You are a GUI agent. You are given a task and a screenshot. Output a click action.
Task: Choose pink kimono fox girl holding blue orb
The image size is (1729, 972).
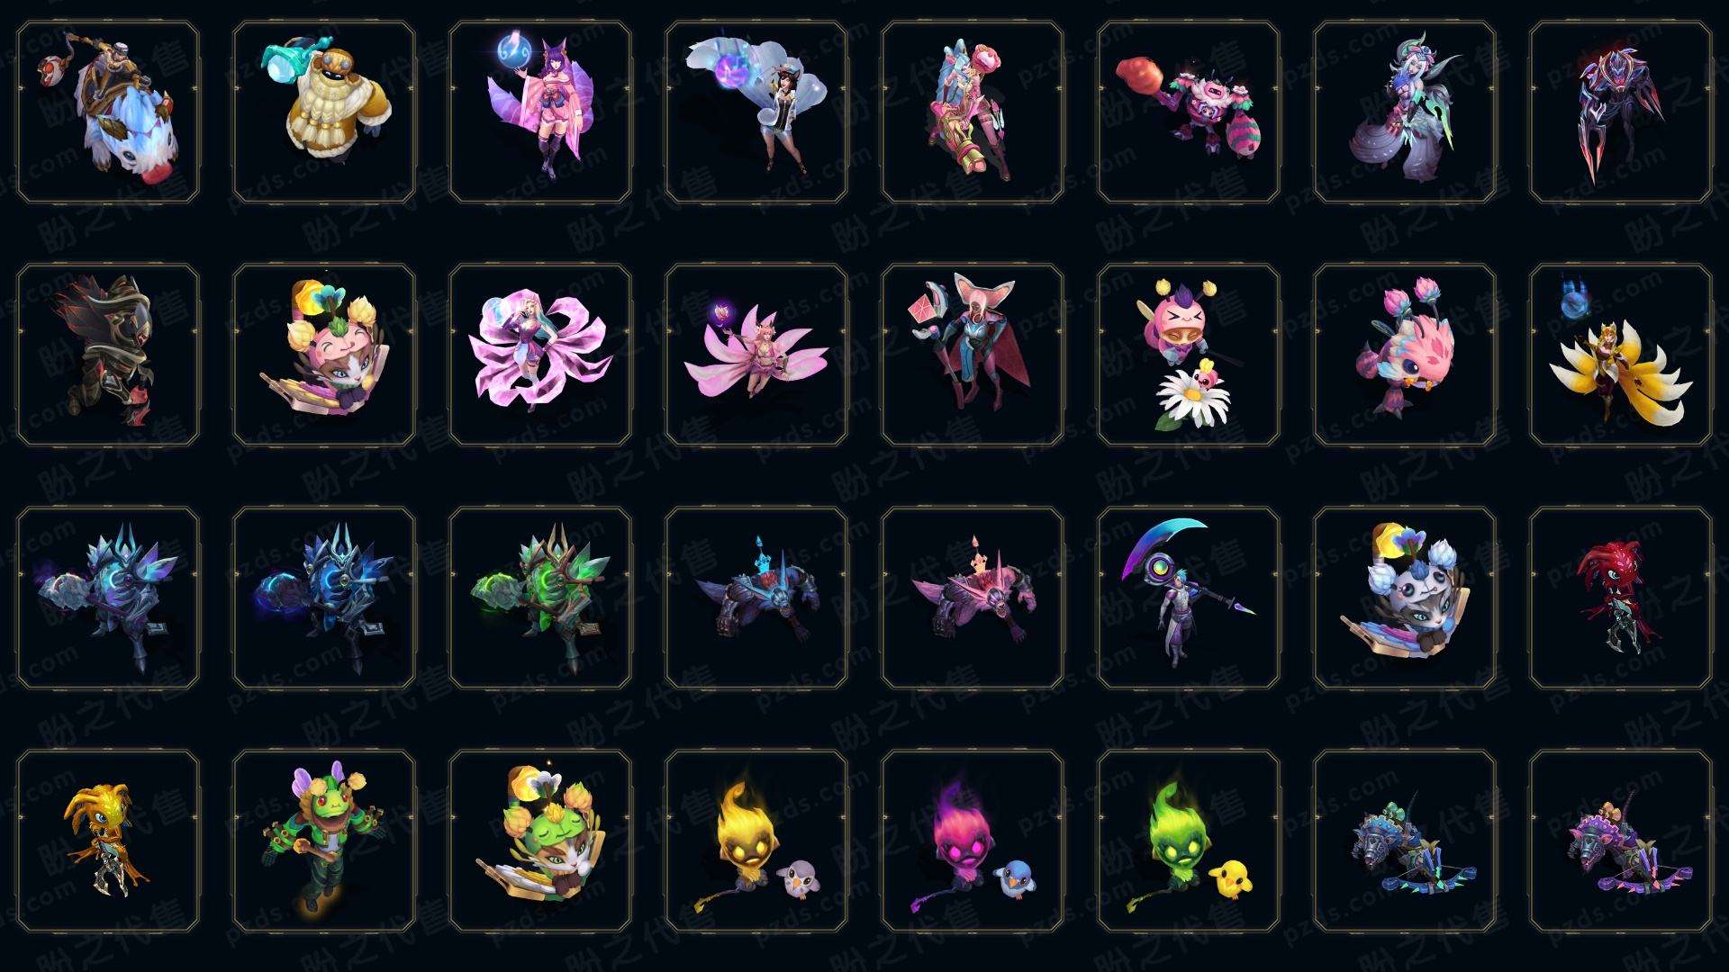(x=540, y=112)
